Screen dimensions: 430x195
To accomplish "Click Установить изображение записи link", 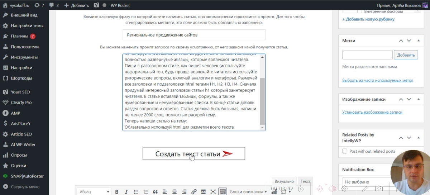I will (372, 112).
